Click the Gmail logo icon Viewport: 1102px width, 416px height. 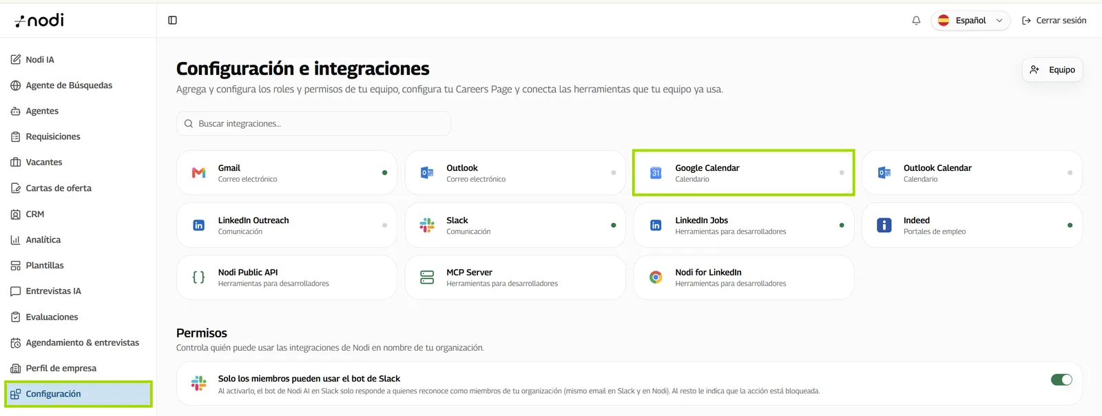point(198,173)
